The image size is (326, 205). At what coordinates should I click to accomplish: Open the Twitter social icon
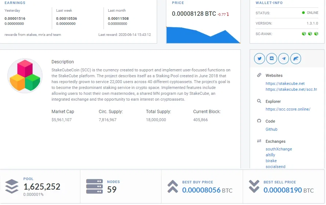point(259,59)
